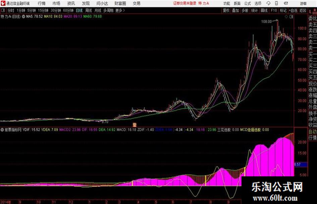Select the 日线 daily chart tab

tap(79, 10)
